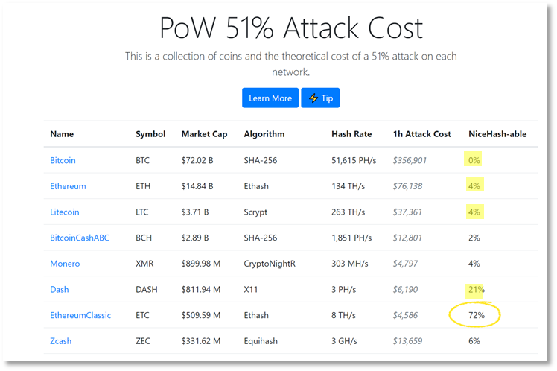Open the Monero coin link

click(x=65, y=264)
